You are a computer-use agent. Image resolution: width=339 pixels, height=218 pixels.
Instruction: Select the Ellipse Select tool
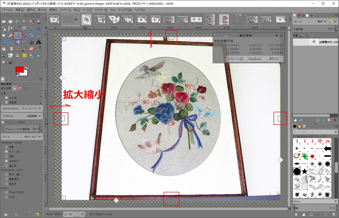click(11, 21)
